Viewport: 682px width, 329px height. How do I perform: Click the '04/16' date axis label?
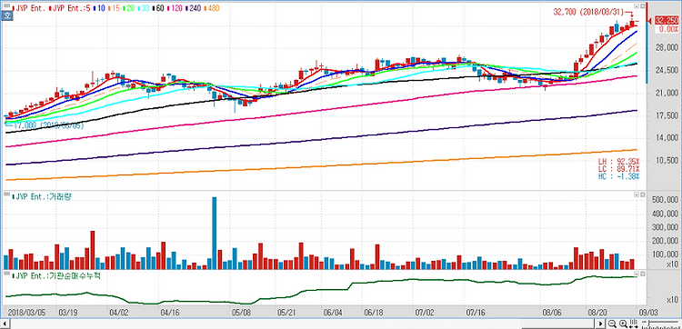tap(169, 312)
